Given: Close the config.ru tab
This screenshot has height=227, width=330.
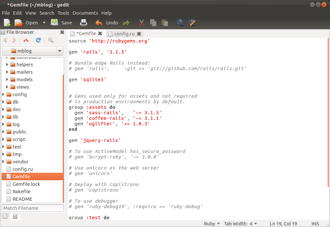Looking at the screenshot, I should pyautogui.click(x=139, y=34).
